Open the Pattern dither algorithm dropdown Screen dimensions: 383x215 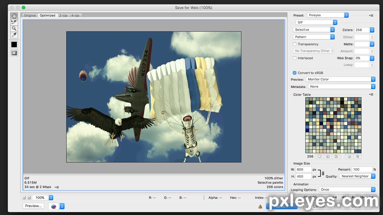[314, 37]
